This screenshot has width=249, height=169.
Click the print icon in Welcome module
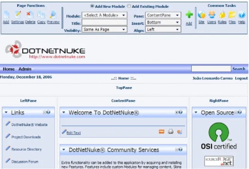[x=171, y=132]
